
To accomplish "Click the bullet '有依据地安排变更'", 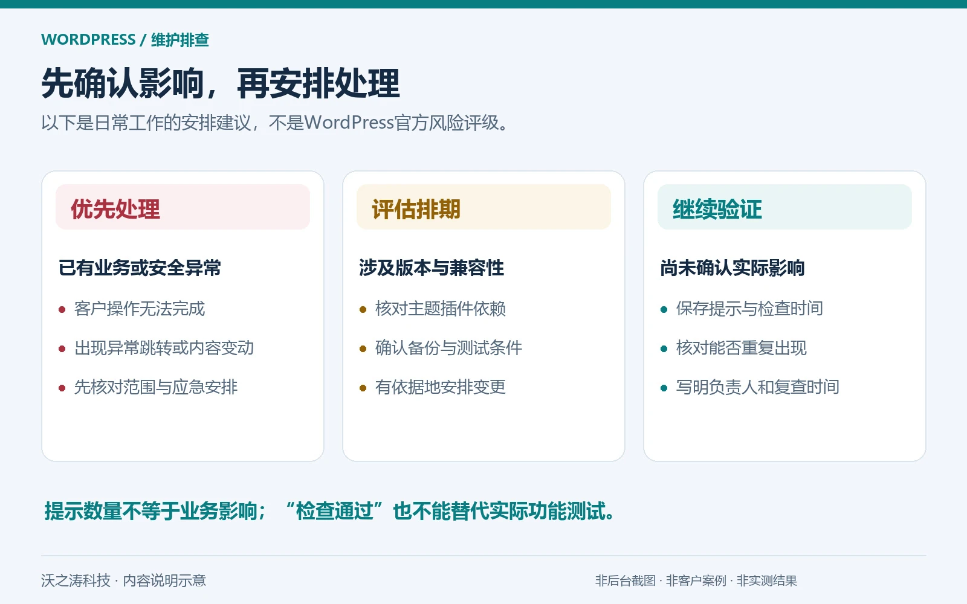I will 441,387.
